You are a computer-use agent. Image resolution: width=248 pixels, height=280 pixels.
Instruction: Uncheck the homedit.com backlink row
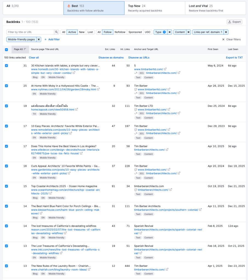coord(6,66)
